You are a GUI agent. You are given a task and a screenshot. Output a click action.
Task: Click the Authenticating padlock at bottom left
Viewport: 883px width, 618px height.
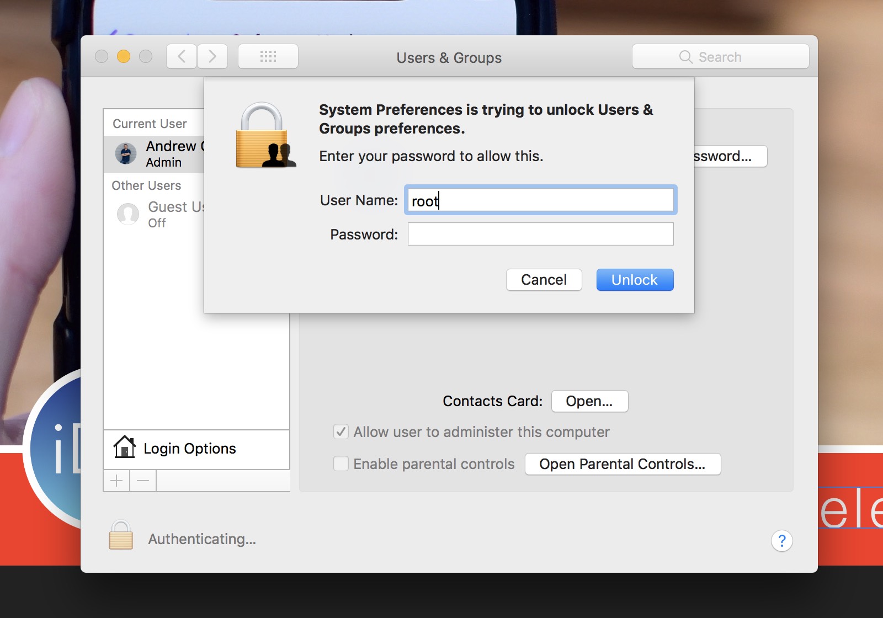(121, 536)
